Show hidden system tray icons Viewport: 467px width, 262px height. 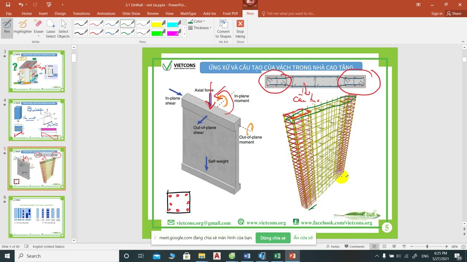[x=377, y=256]
